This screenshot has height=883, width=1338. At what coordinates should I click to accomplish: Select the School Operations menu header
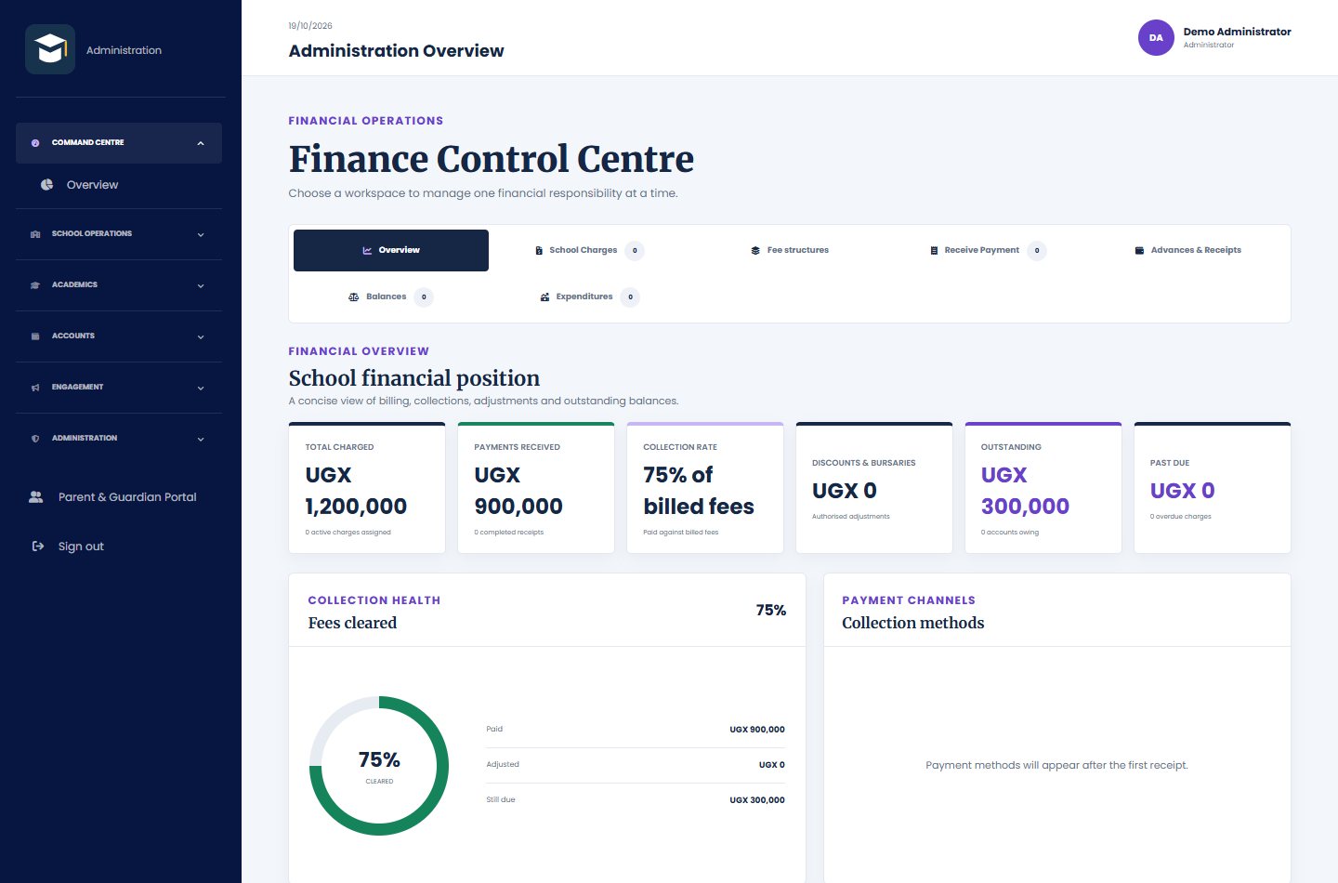pyautogui.click(x=119, y=234)
